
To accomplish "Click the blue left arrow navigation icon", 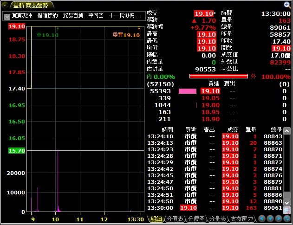I will [x=261, y=219].
